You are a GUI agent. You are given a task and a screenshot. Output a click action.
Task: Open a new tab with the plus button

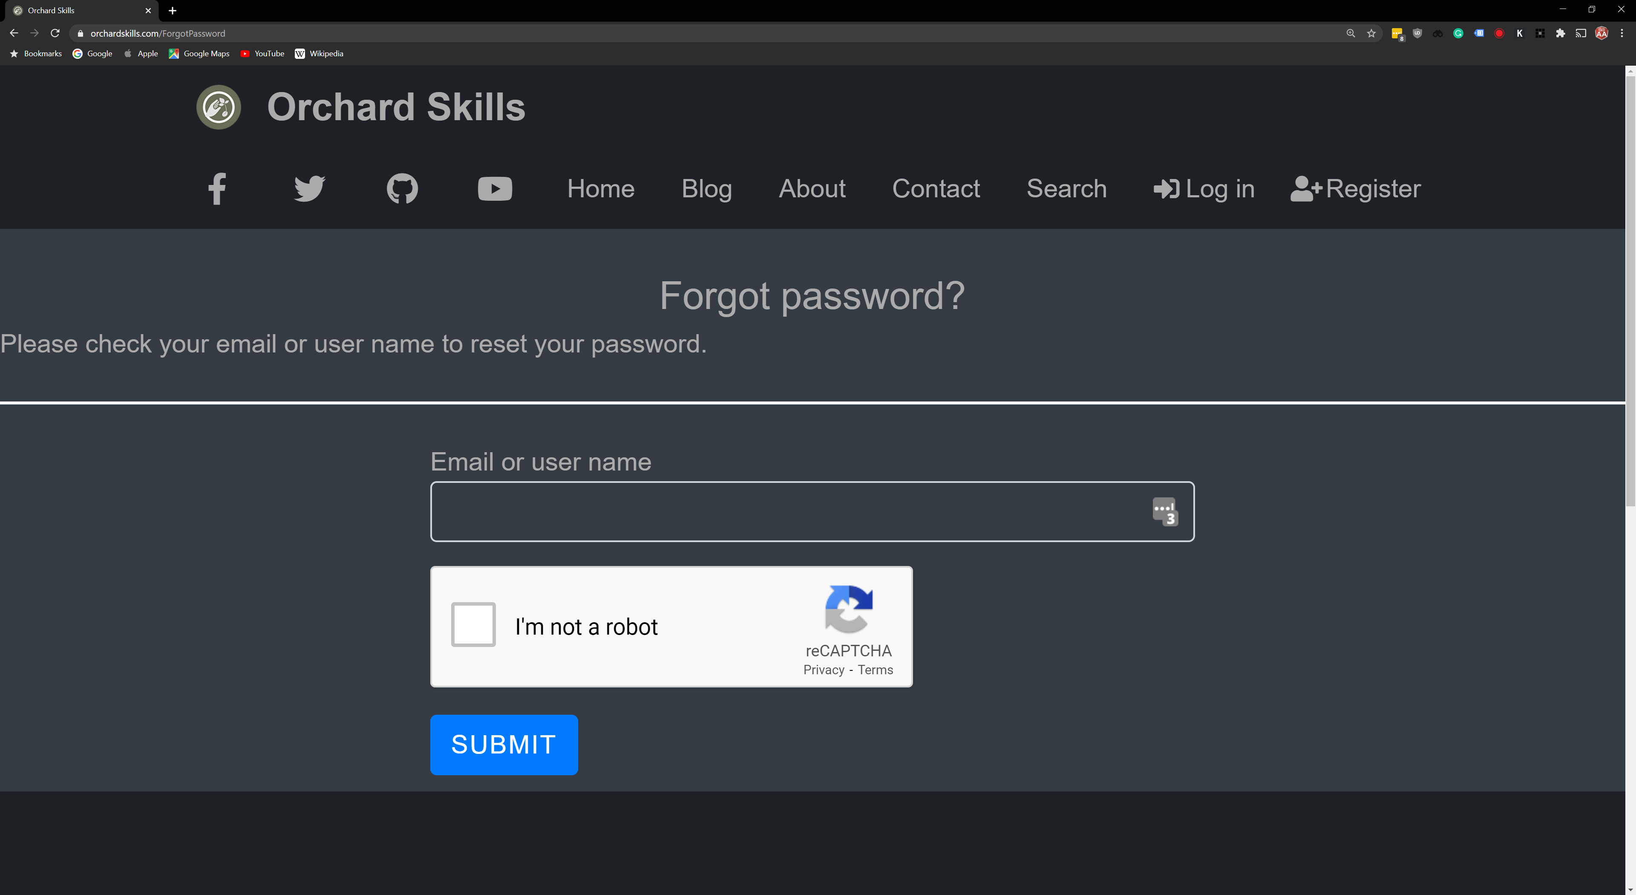click(x=172, y=10)
